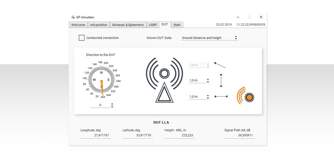Screen dimensions: 334x159
Task: Increase the direction angle value stepper
Action: [x=112, y=104]
